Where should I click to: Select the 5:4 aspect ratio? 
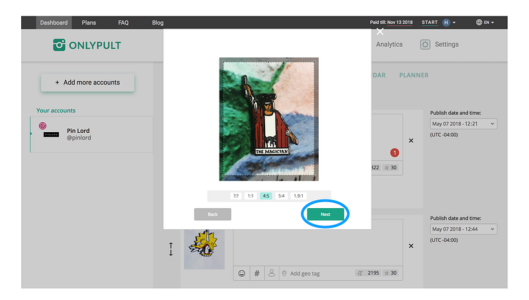(282, 196)
